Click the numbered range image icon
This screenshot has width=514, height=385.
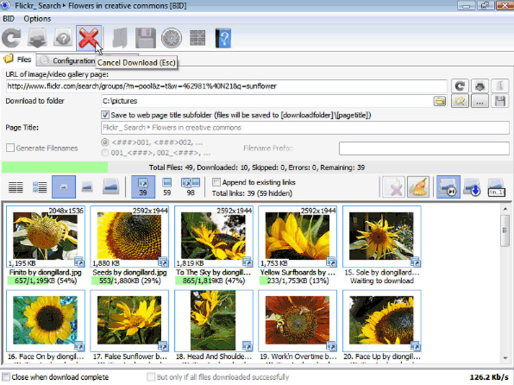pos(496,187)
